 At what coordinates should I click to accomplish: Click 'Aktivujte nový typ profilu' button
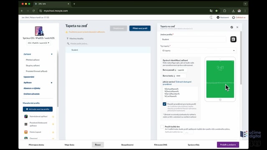pos(38,109)
